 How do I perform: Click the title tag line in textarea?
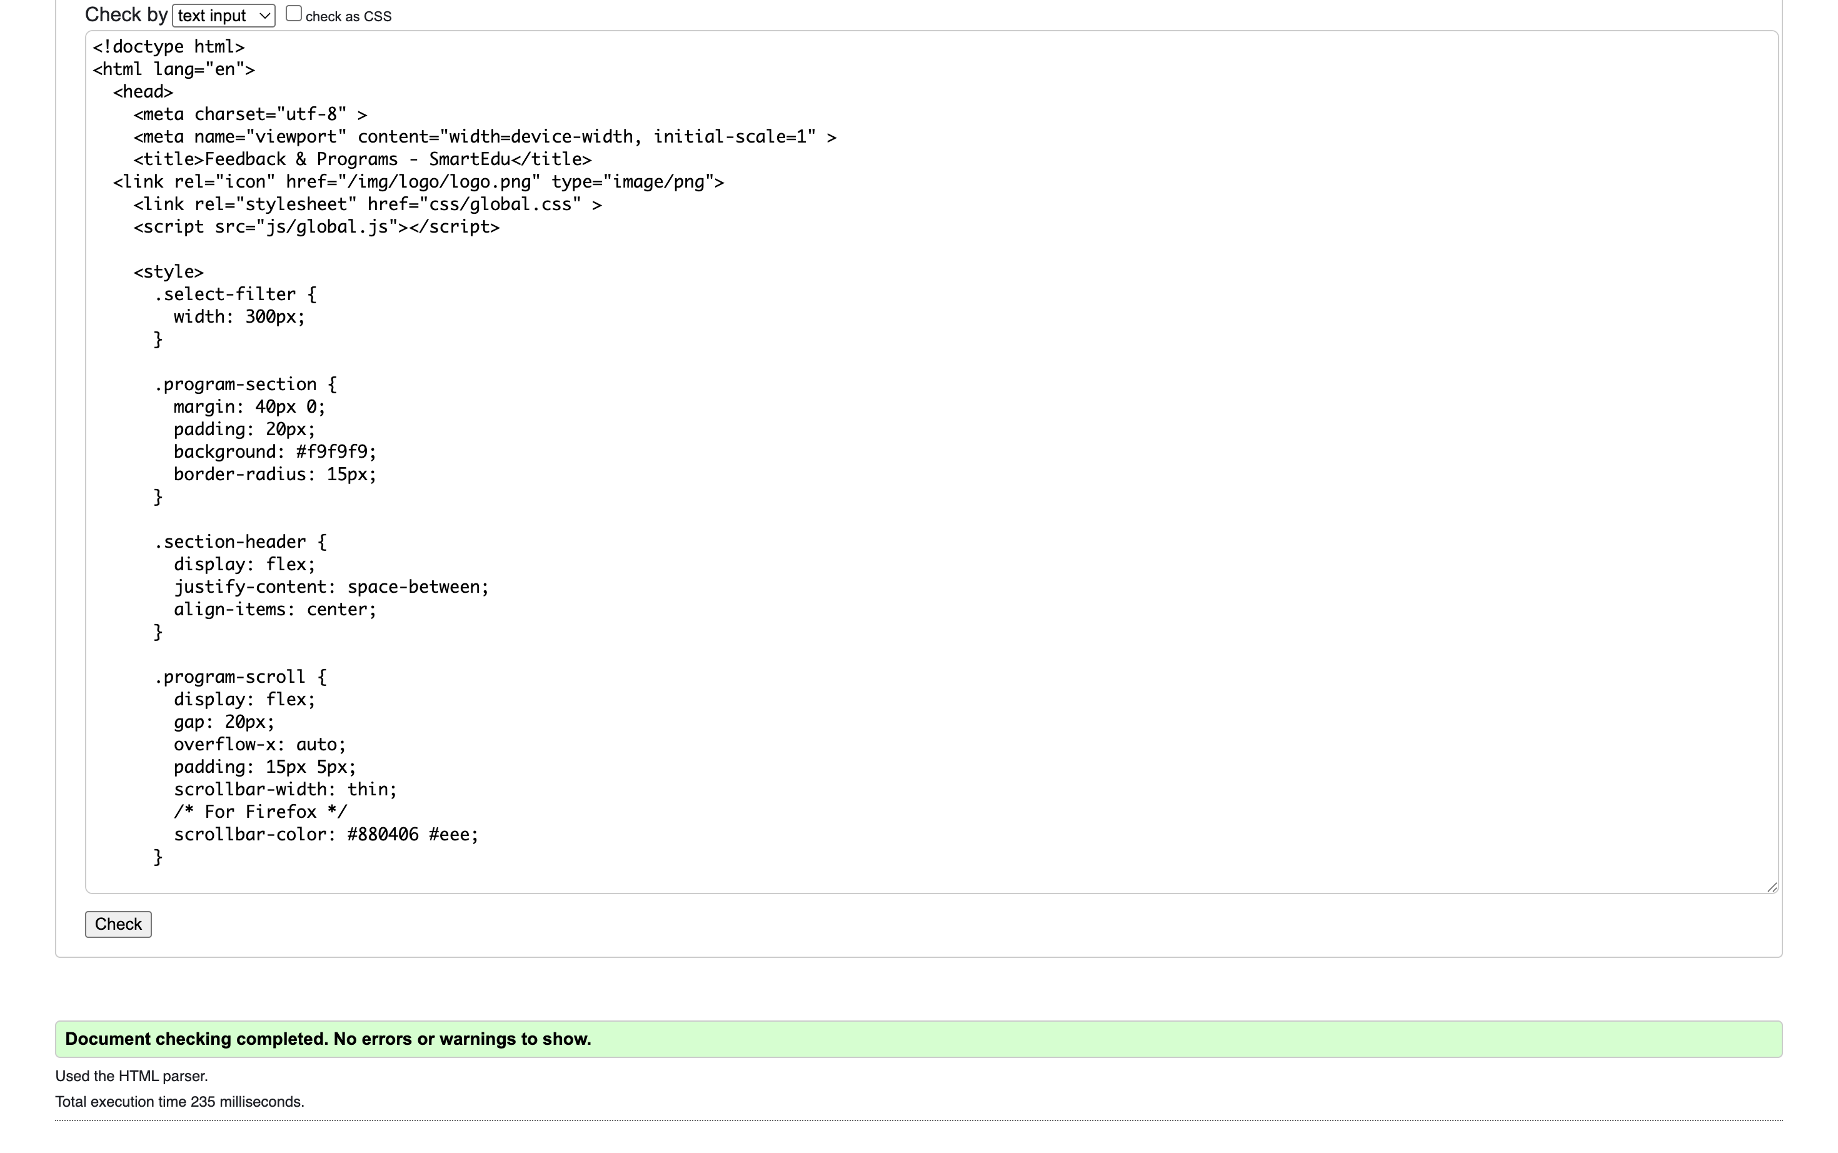pos(362,159)
